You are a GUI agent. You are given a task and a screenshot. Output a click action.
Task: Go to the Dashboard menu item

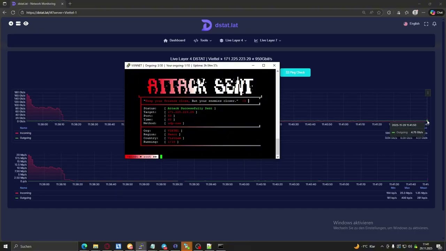(175, 40)
